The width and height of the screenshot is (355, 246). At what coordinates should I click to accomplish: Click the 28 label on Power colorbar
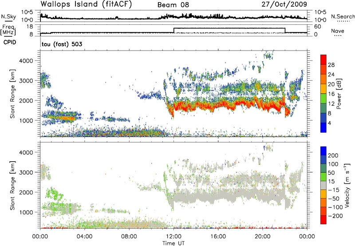(x=331, y=65)
